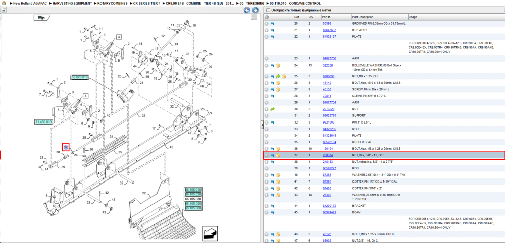Select callout 45 beam label in diagram
505x243 pixels.
(171, 147)
